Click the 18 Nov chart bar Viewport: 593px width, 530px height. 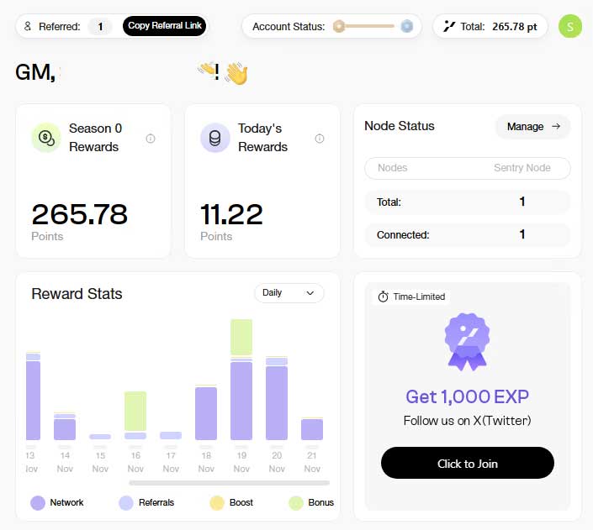pos(206,412)
